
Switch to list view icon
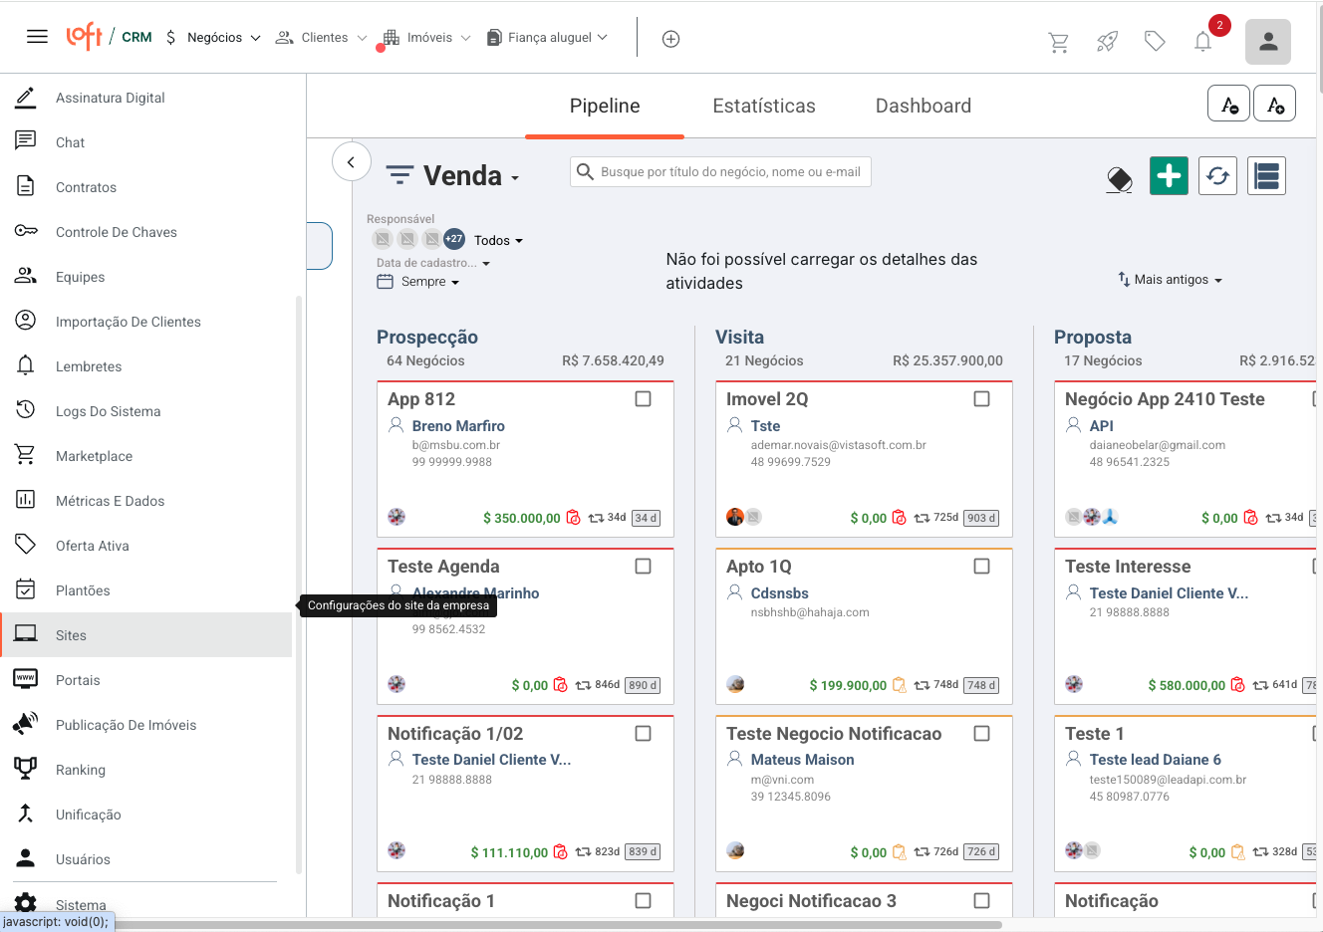tap(1266, 176)
